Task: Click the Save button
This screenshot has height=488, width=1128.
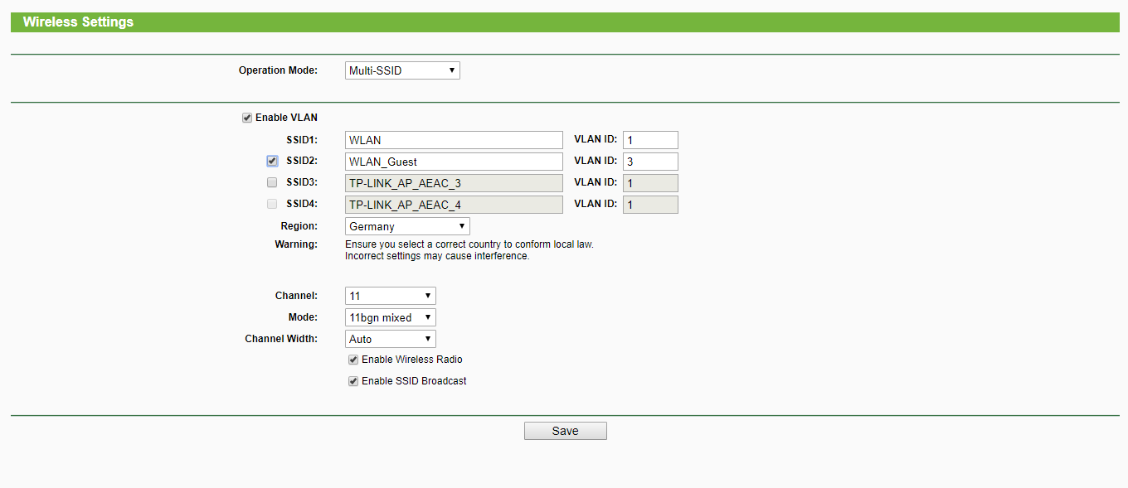Action: point(566,431)
